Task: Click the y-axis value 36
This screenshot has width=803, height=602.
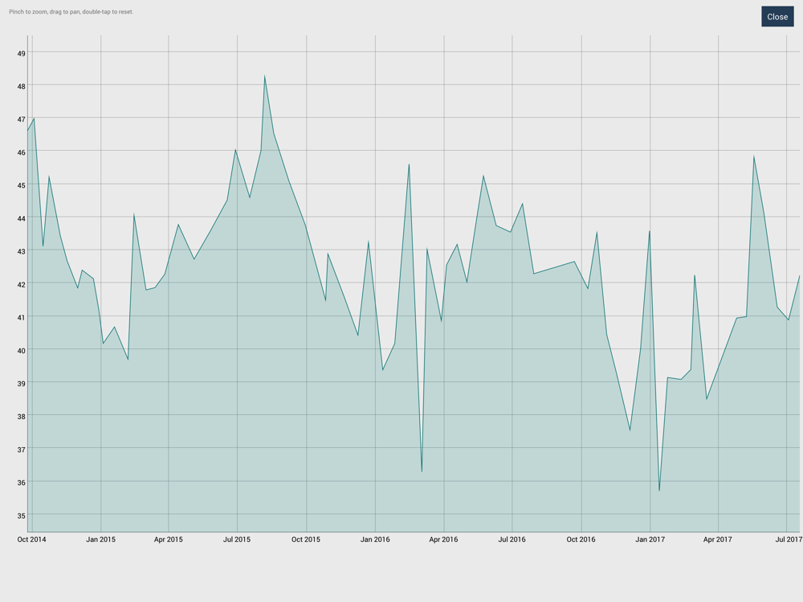Action: [21, 482]
